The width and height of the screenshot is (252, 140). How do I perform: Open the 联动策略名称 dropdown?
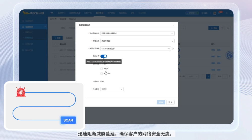137,33
